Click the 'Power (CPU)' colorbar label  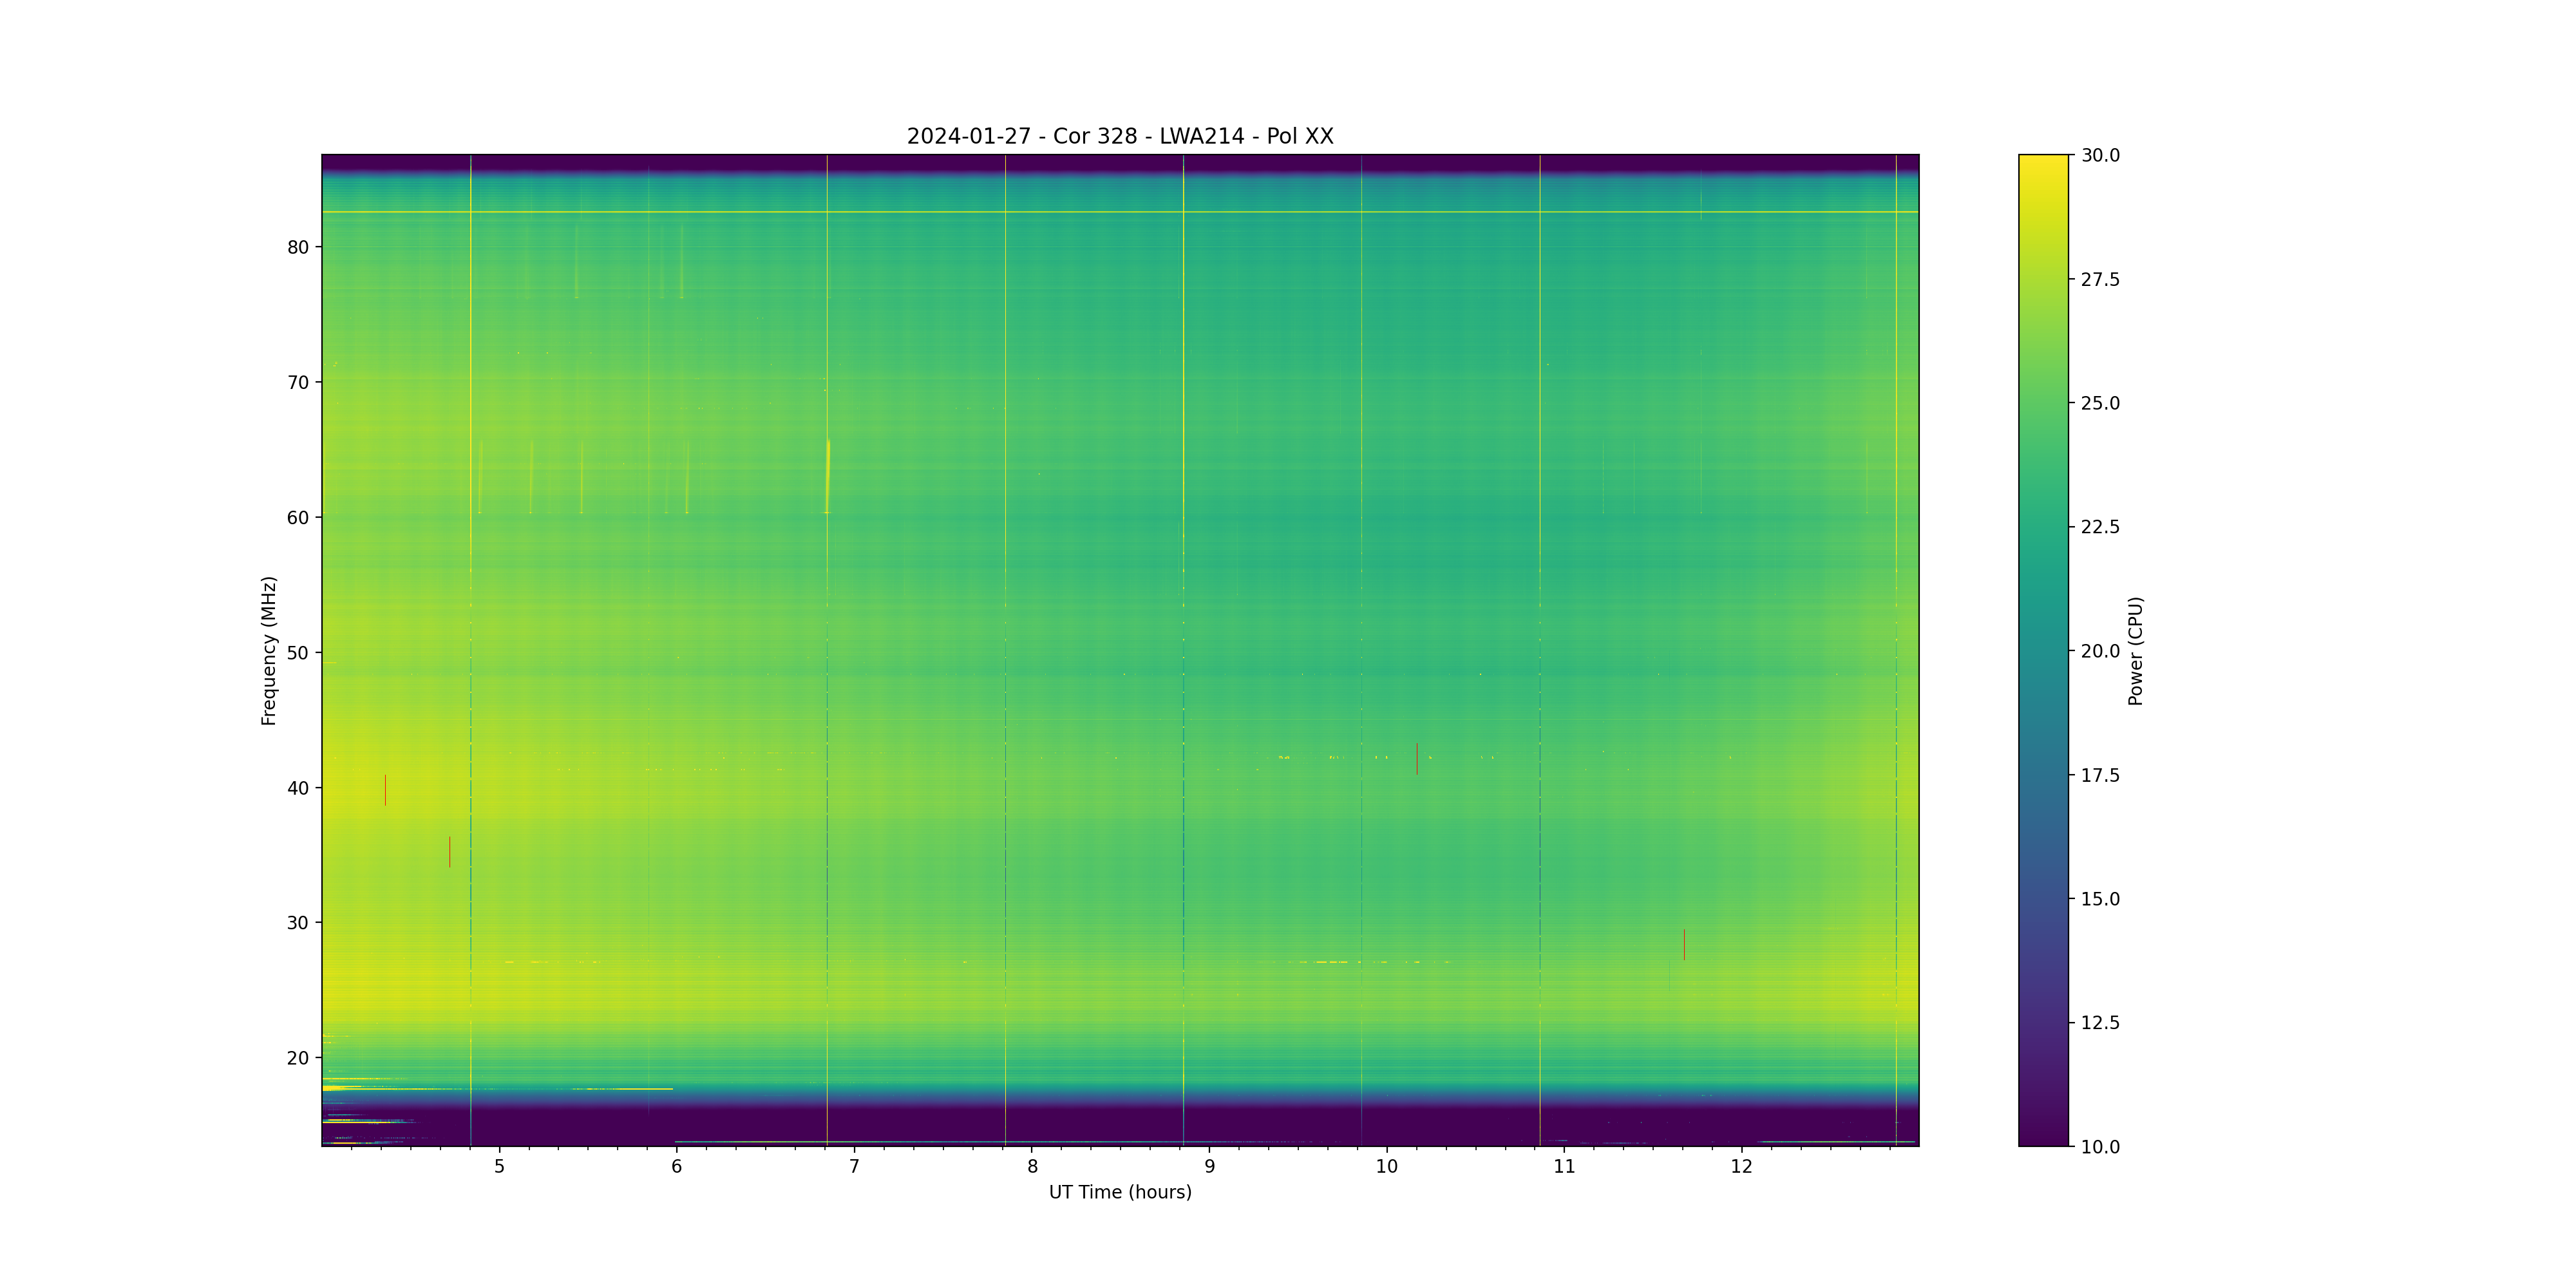[2135, 650]
